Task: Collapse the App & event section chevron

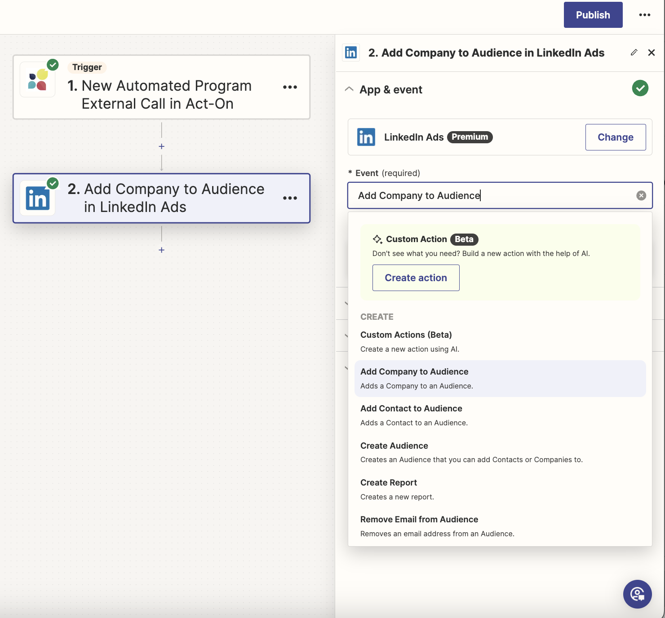Action: pos(349,89)
